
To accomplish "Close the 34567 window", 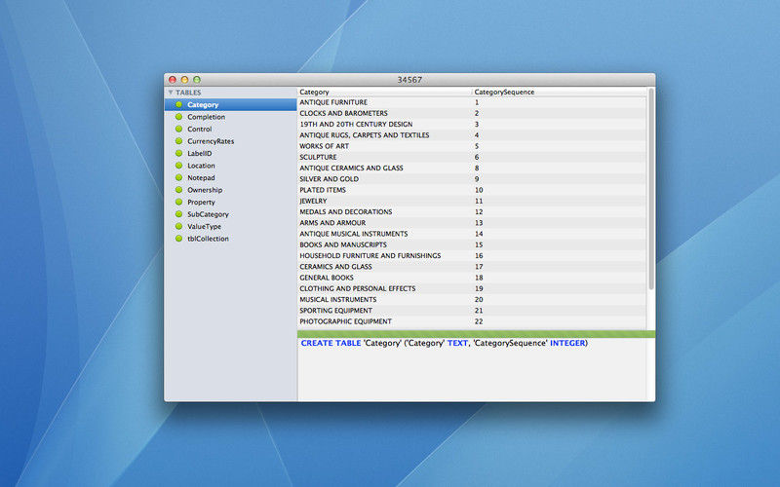I will (x=173, y=80).
